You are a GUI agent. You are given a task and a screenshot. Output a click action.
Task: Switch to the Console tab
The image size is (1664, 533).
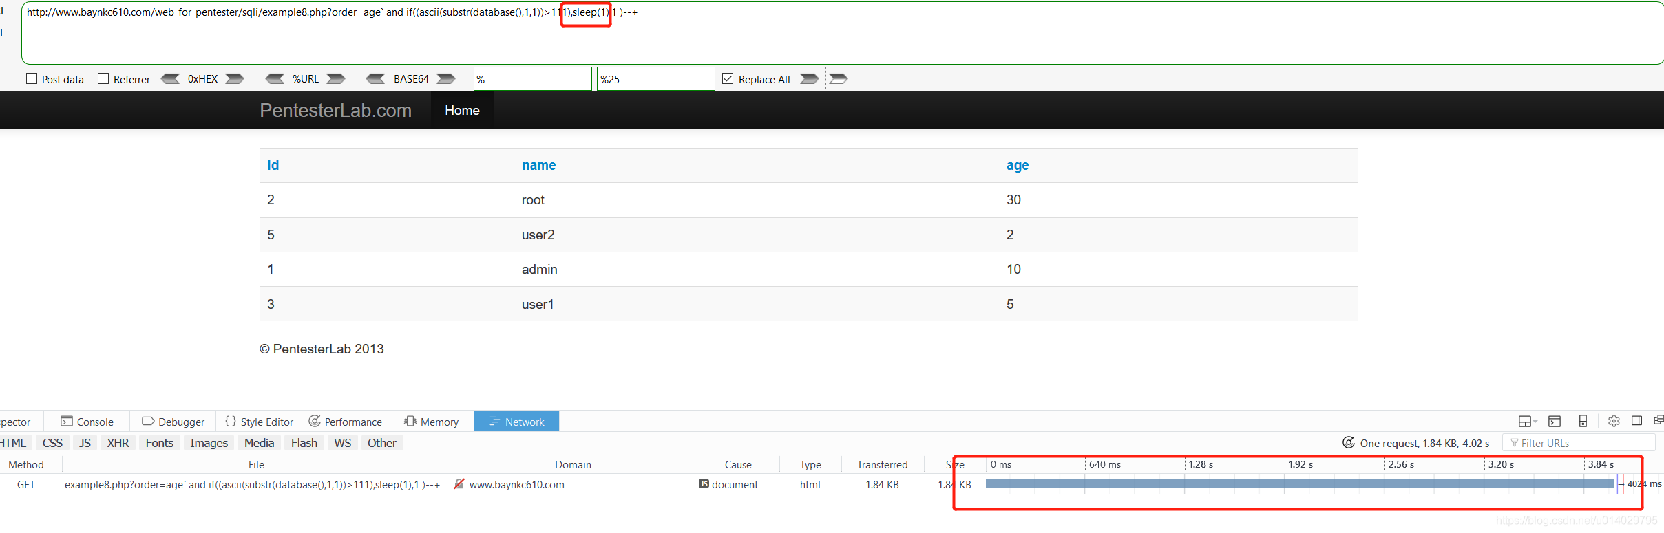point(87,422)
